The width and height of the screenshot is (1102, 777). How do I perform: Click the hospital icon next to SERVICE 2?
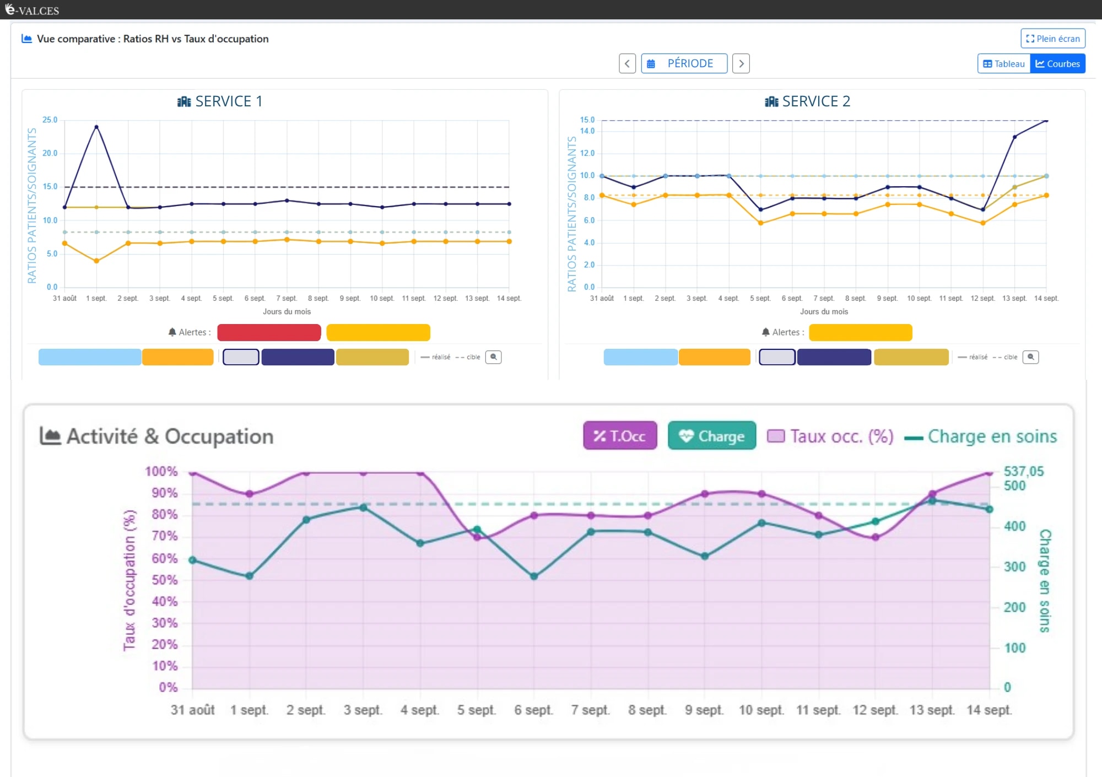coord(771,101)
